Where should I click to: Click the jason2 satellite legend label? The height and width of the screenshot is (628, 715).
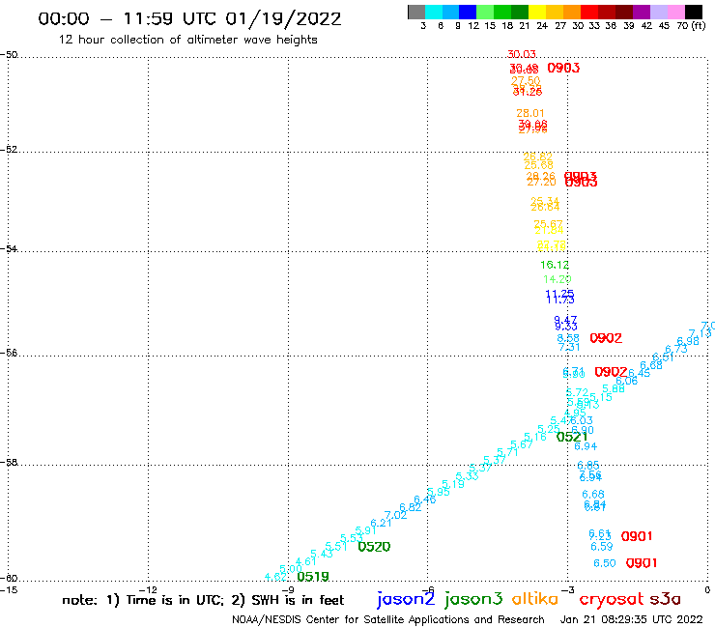coord(406,600)
